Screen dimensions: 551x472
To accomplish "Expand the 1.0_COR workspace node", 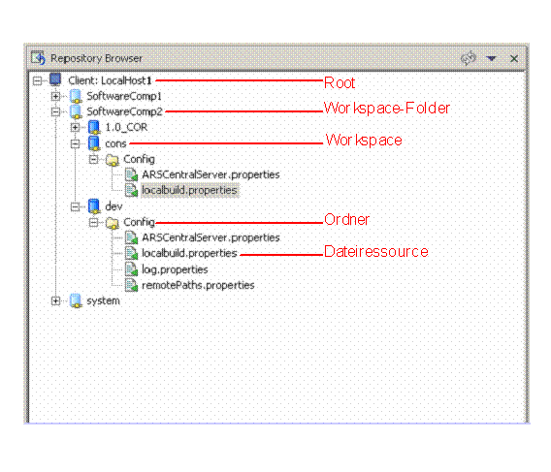I will pyautogui.click(x=75, y=127).
